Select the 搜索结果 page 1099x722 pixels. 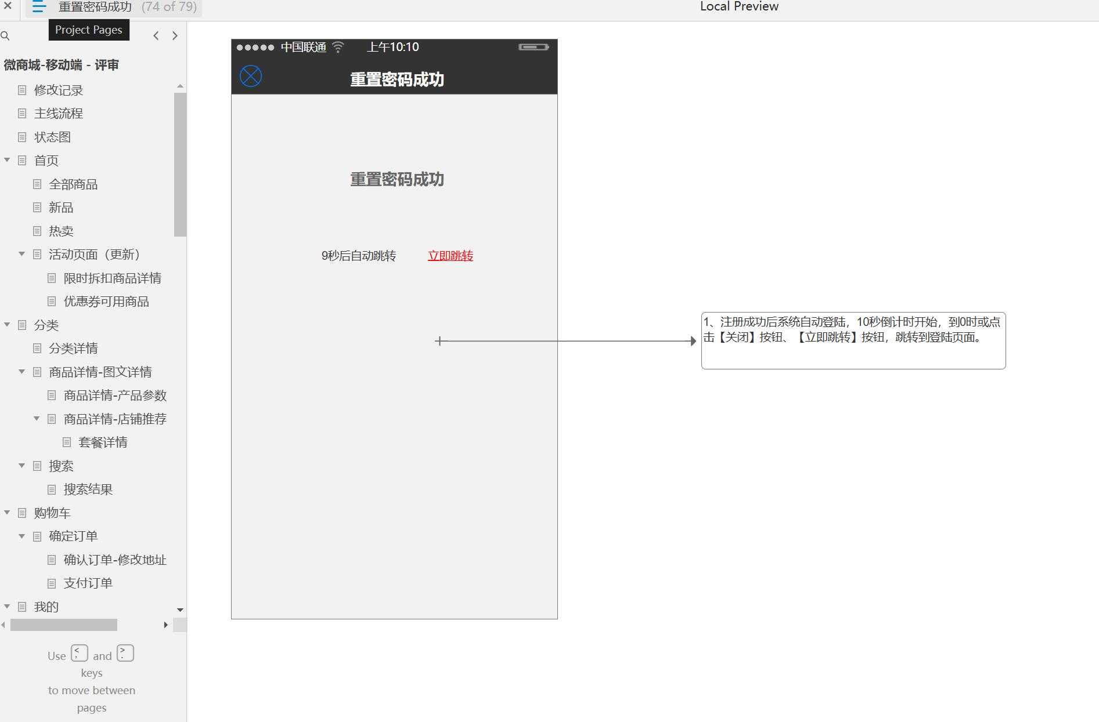[89, 489]
